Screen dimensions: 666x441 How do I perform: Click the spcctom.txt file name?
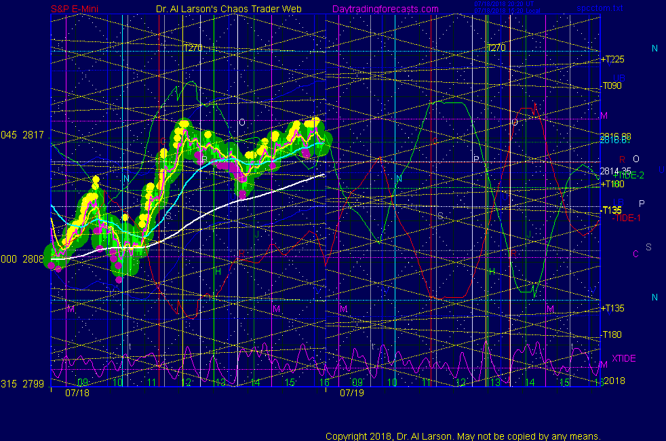[x=600, y=8]
